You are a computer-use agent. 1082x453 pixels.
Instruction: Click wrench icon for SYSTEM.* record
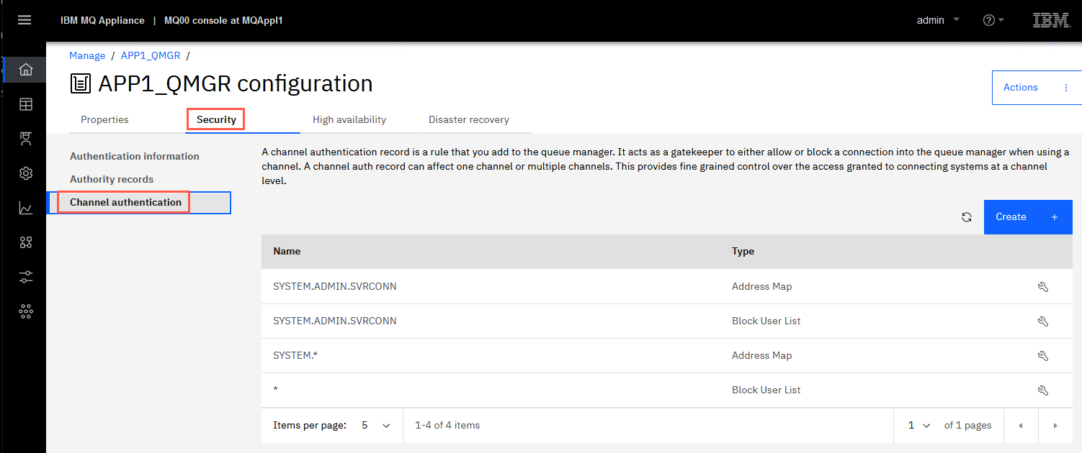pos(1042,356)
